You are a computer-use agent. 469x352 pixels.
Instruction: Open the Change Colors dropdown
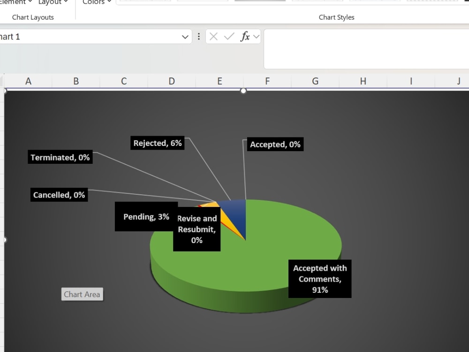click(x=97, y=2)
